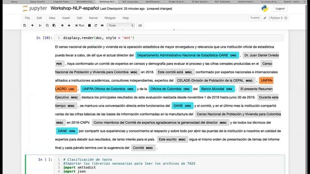This screenshot has width=310, height=174.
Task: Click into the Clasificación de texto code cell
Action: 169,165
